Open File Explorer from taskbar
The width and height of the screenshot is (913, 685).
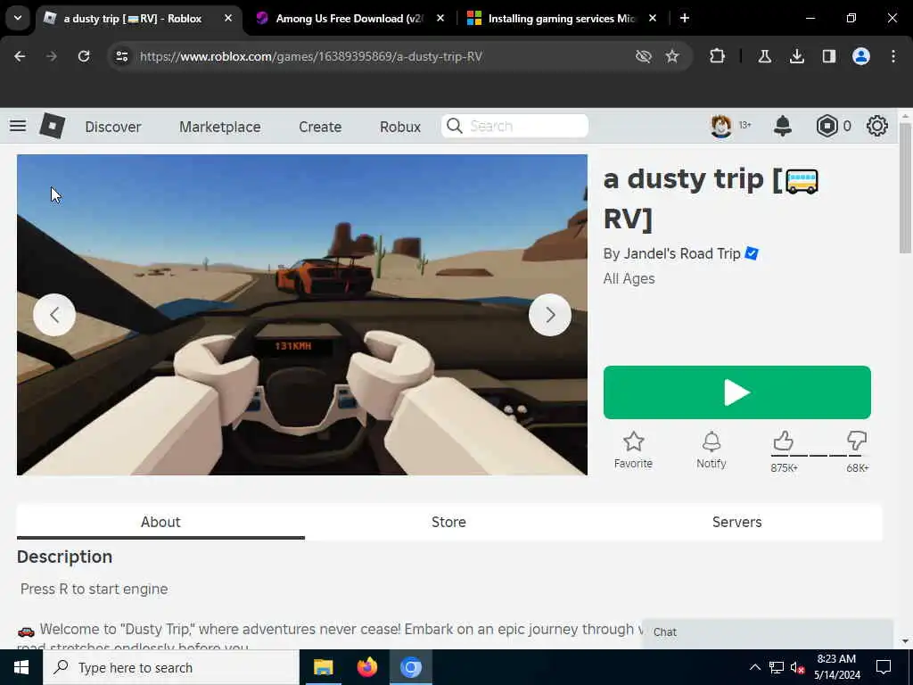point(323,667)
